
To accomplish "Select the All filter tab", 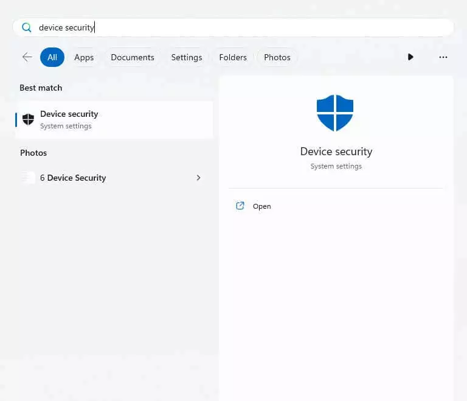I will click(52, 57).
